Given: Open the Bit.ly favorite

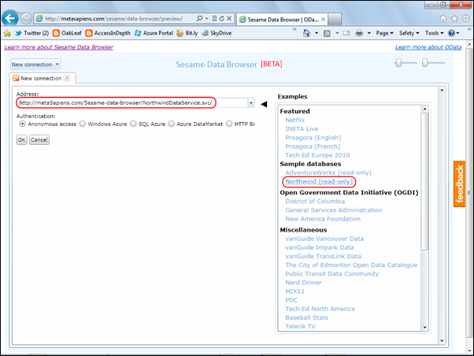Looking at the screenshot, I should (x=187, y=33).
